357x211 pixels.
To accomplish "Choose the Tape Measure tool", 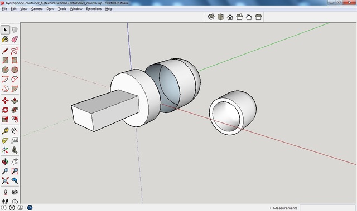I will [5, 131].
